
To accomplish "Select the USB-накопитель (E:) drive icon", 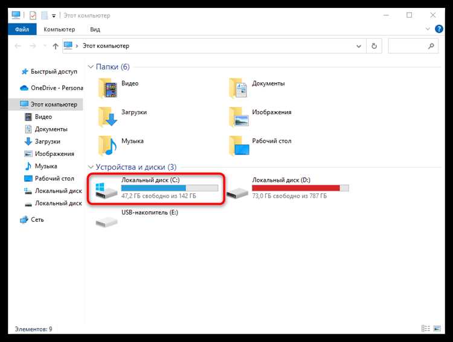I will tap(106, 222).
